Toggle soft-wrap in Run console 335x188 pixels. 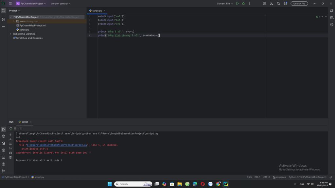[10, 144]
